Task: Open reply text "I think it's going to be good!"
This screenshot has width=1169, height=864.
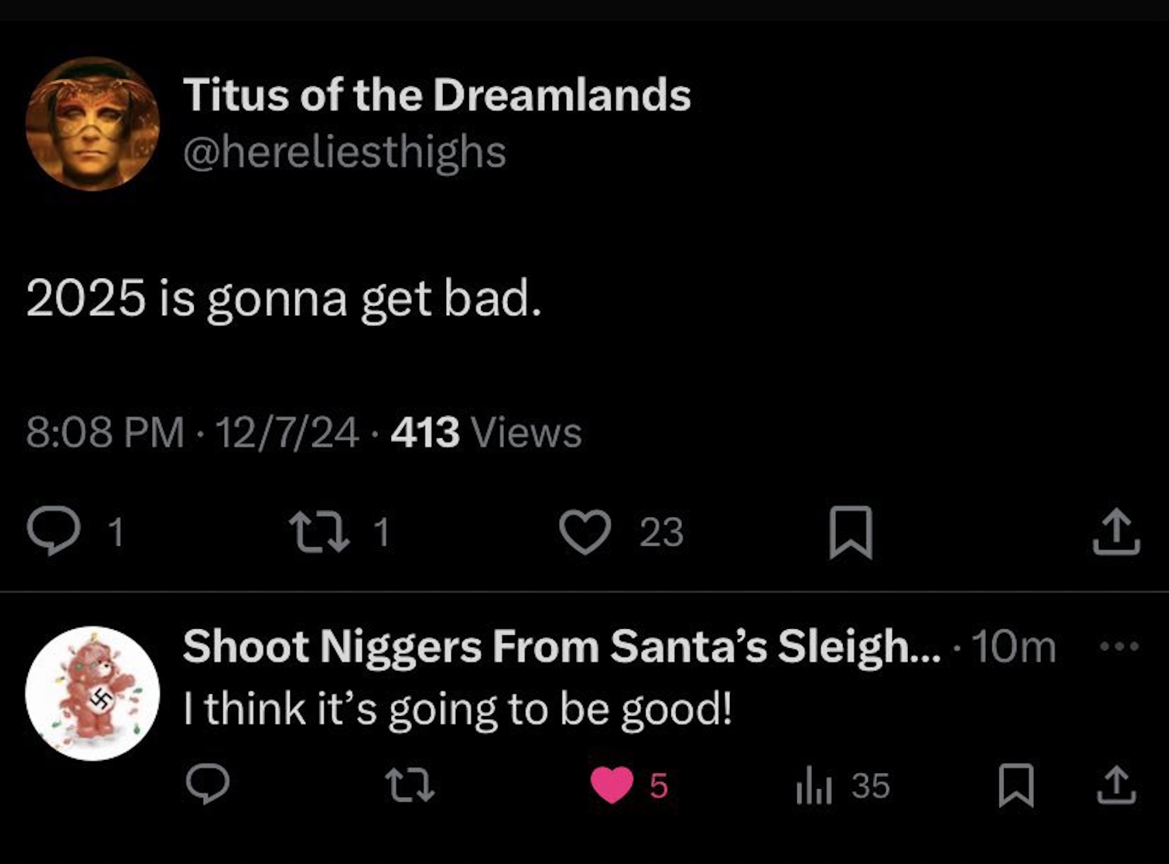Action: [457, 708]
